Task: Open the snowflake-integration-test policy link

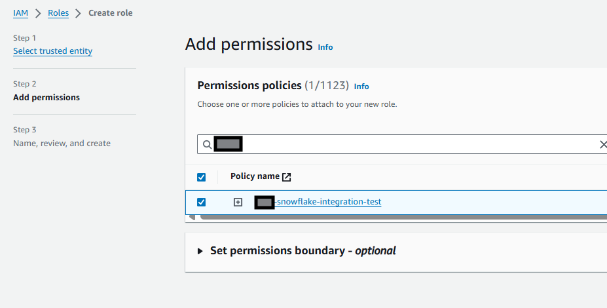Action: click(318, 202)
